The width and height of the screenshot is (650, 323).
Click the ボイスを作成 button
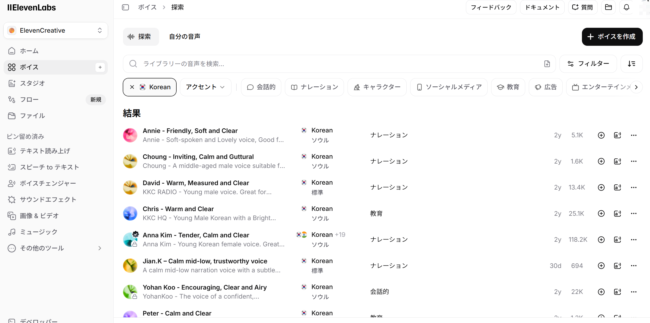tap(612, 37)
